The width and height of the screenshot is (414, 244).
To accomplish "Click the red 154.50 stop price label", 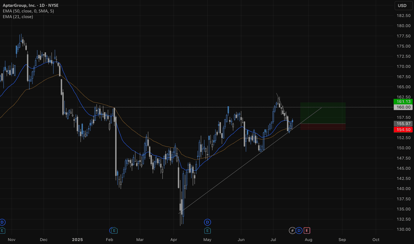I will click(403, 130).
